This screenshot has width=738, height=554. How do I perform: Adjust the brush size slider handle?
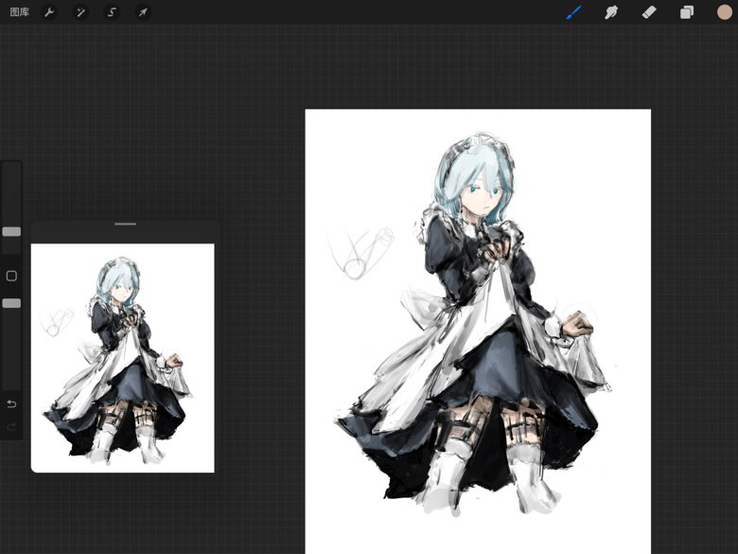[x=11, y=231]
